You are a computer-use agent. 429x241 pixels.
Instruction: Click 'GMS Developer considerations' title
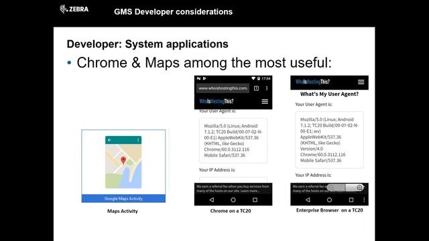(173, 12)
